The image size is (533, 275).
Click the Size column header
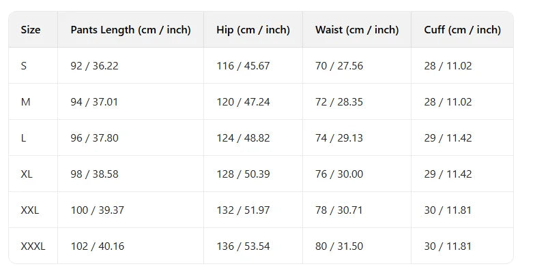[31, 30]
